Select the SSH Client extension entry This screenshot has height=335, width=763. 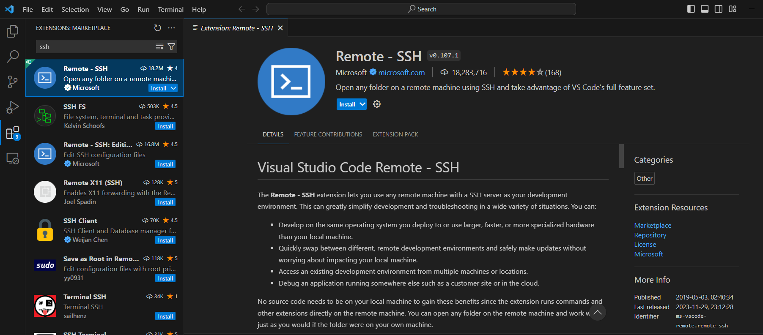click(x=104, y=230)
